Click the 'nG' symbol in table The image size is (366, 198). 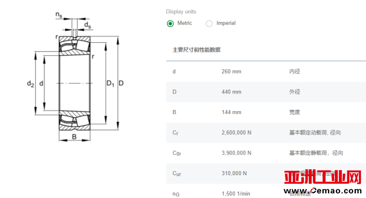[x=176, y=194]
